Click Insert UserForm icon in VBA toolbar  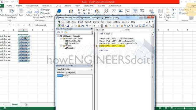62,26
